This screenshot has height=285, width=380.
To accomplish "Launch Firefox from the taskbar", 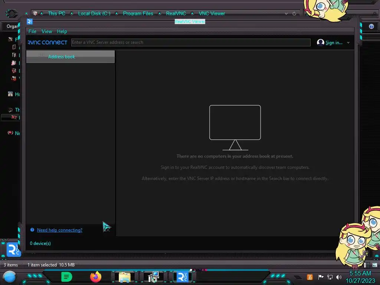I will tap(96, 277).
